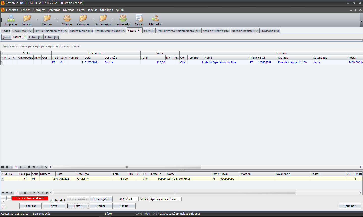This screenshot has width=363, height=217.
Task: Click the Vendas folder icon
Action: (27, 18)
